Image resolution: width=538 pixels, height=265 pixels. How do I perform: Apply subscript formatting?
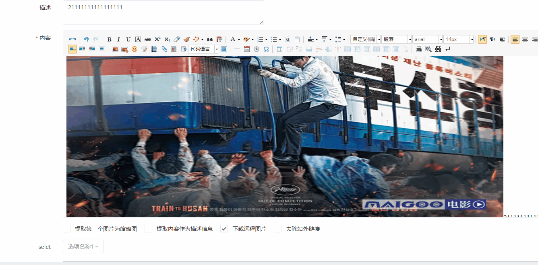[167, 39]
